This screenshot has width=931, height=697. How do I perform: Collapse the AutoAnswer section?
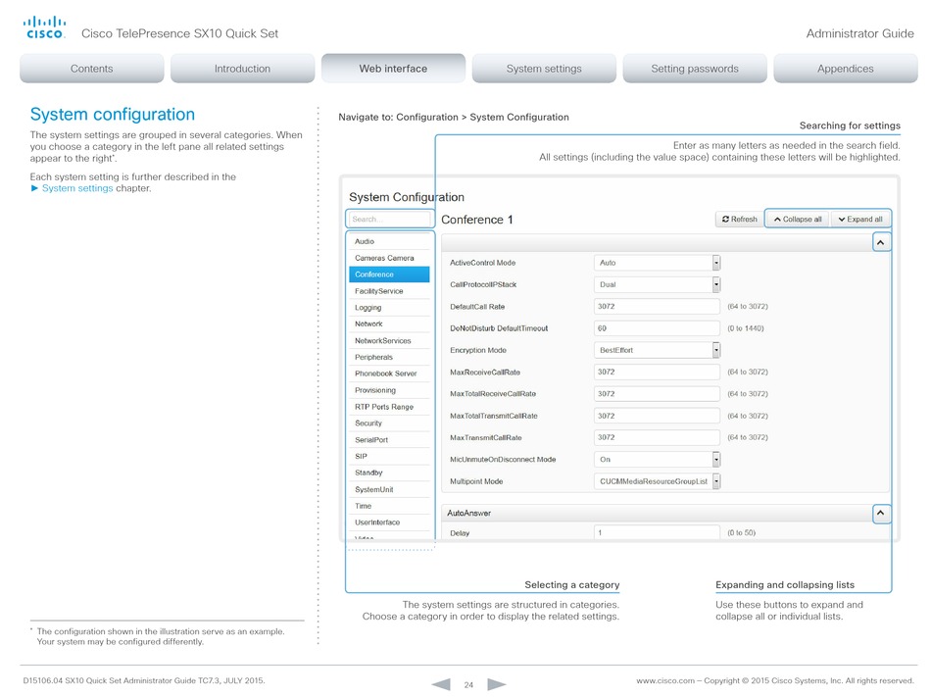(881, 513)
